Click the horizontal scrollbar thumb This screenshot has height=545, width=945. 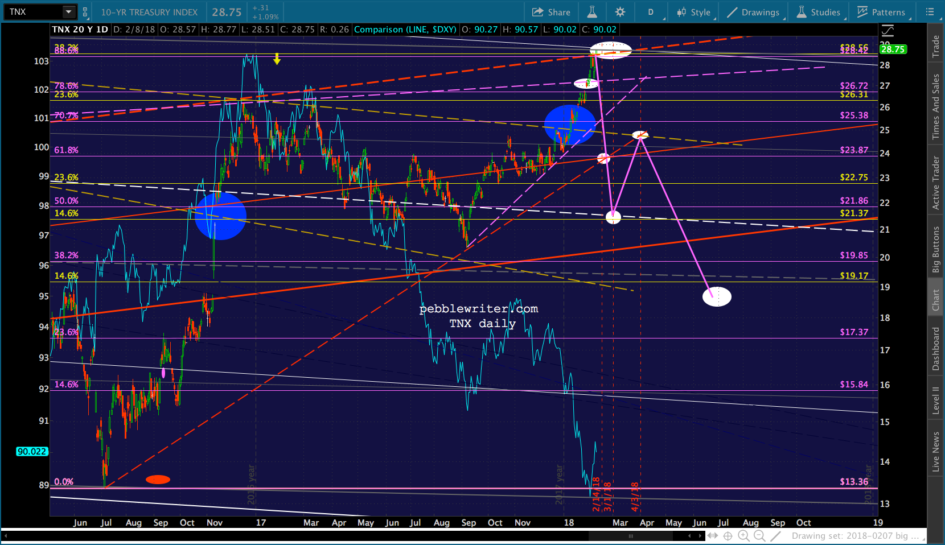[x=631, y=536]
